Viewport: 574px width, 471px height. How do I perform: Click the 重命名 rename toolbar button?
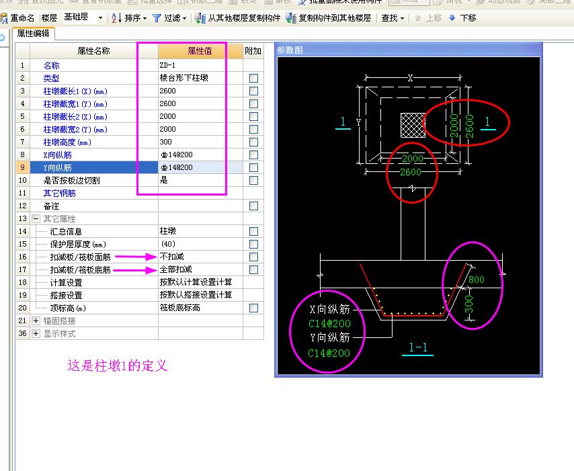[x=17, y=18]
